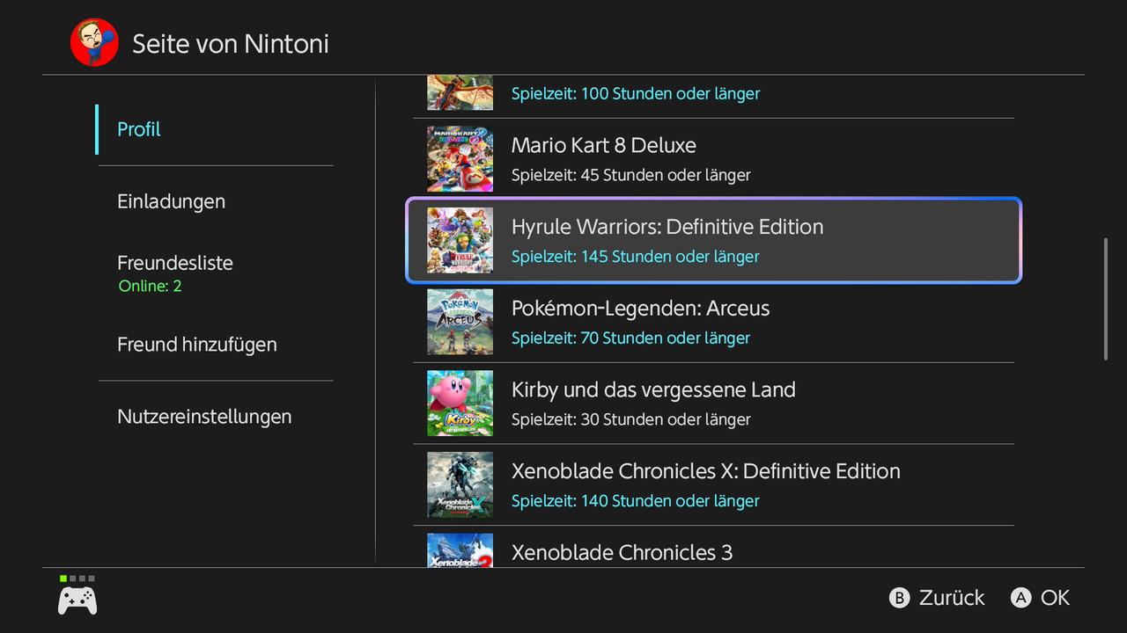Click the title Pokémon-Legenden: Arceus
This screenshot has width=1127, height=633.
pyautogui.click(x=641, y=309)
